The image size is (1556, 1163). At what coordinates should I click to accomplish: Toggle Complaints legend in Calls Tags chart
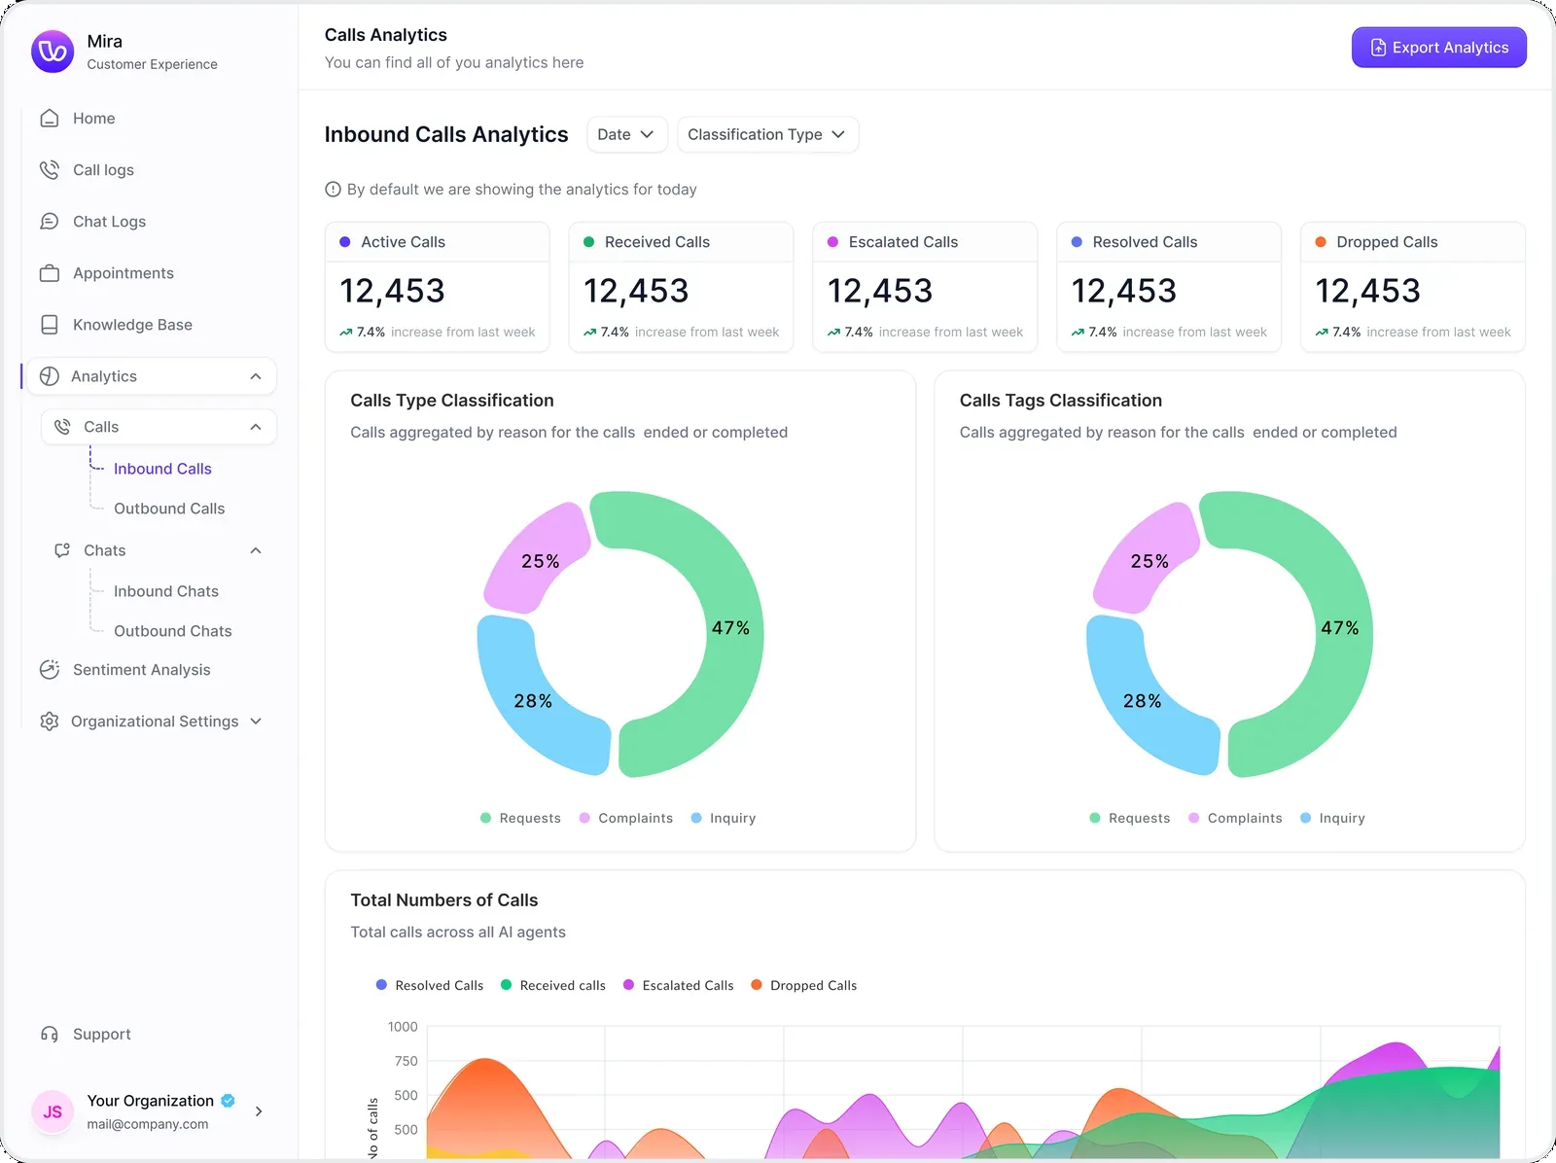coord(1235,819)
